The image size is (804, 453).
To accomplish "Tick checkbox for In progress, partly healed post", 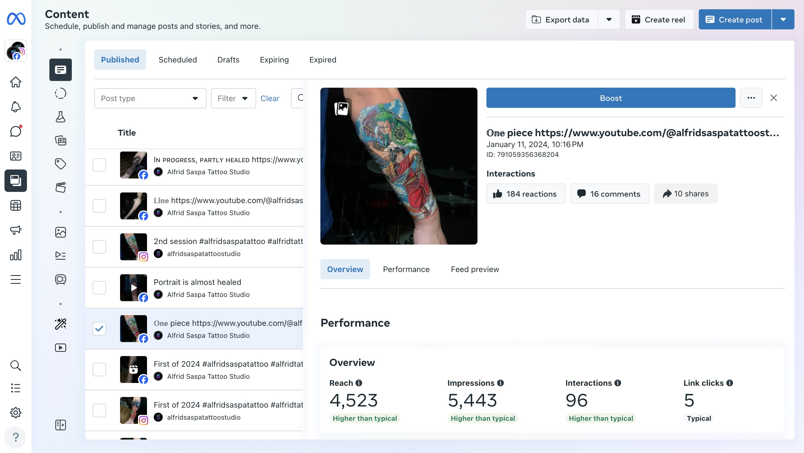I will click(x=99, y=165).
